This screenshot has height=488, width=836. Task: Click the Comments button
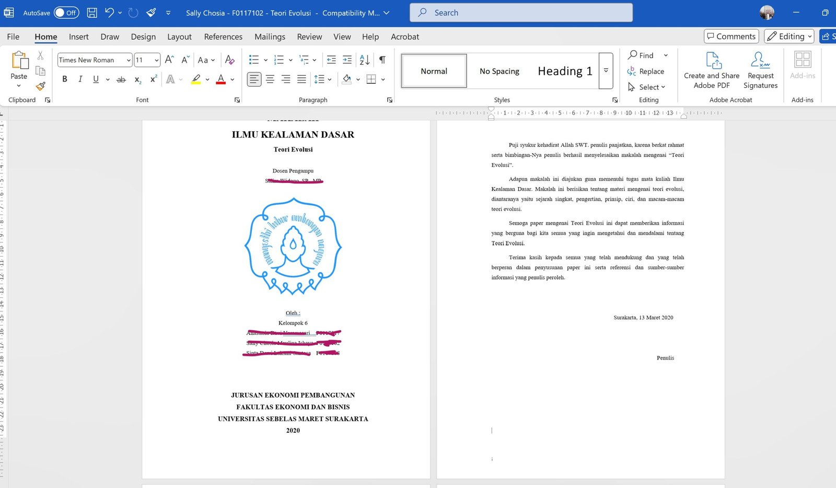731,36
